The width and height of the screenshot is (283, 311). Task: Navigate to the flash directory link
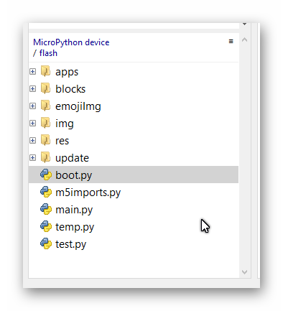click(x=48, y=53)
